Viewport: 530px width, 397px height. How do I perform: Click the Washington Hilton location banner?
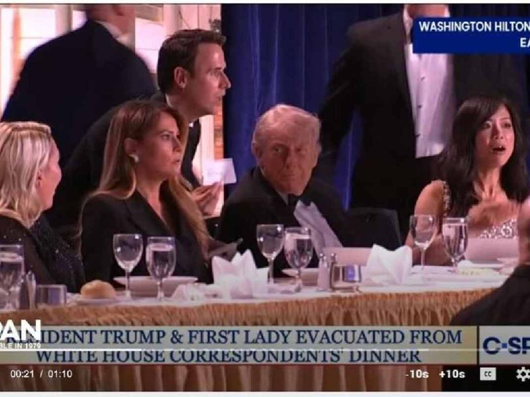click(x=472, y=35)
